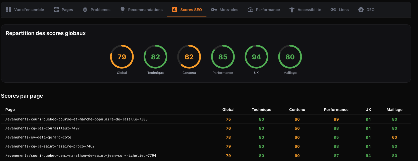Select the Scores SEO tab

(187, 10)
